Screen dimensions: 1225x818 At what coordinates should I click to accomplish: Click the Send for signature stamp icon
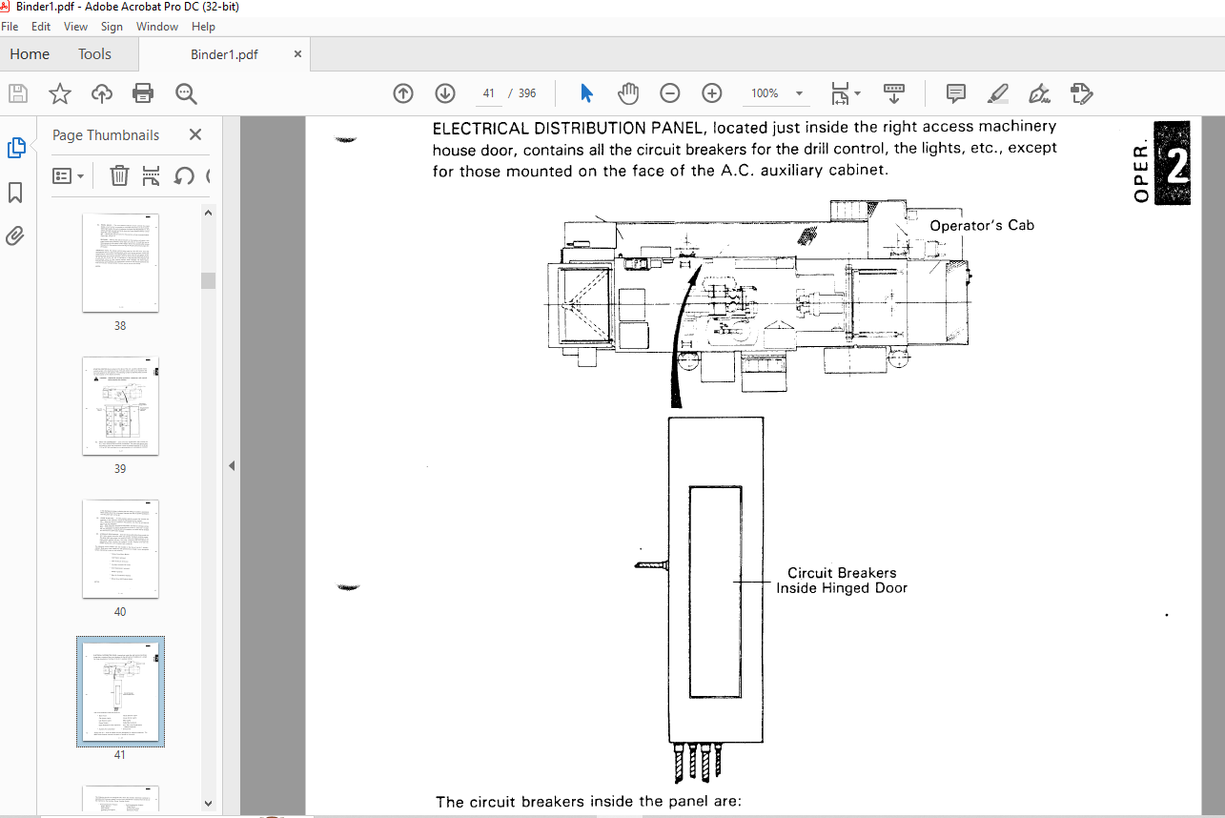coord(1082,93)
